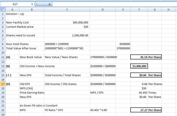Select column F header
Viewport: 177px width, 116px height.
tap(139, 9)
